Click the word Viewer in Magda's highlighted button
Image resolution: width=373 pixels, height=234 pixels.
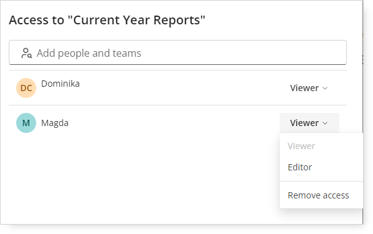tap(305, 123)
